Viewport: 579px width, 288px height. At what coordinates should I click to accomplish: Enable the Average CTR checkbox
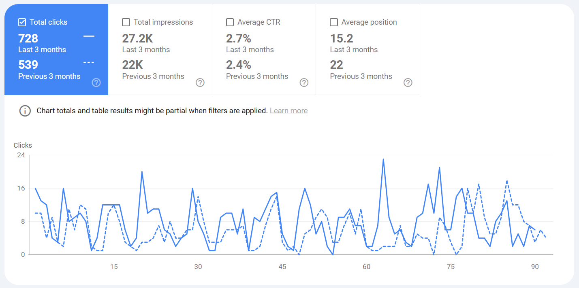coord(230,22)
